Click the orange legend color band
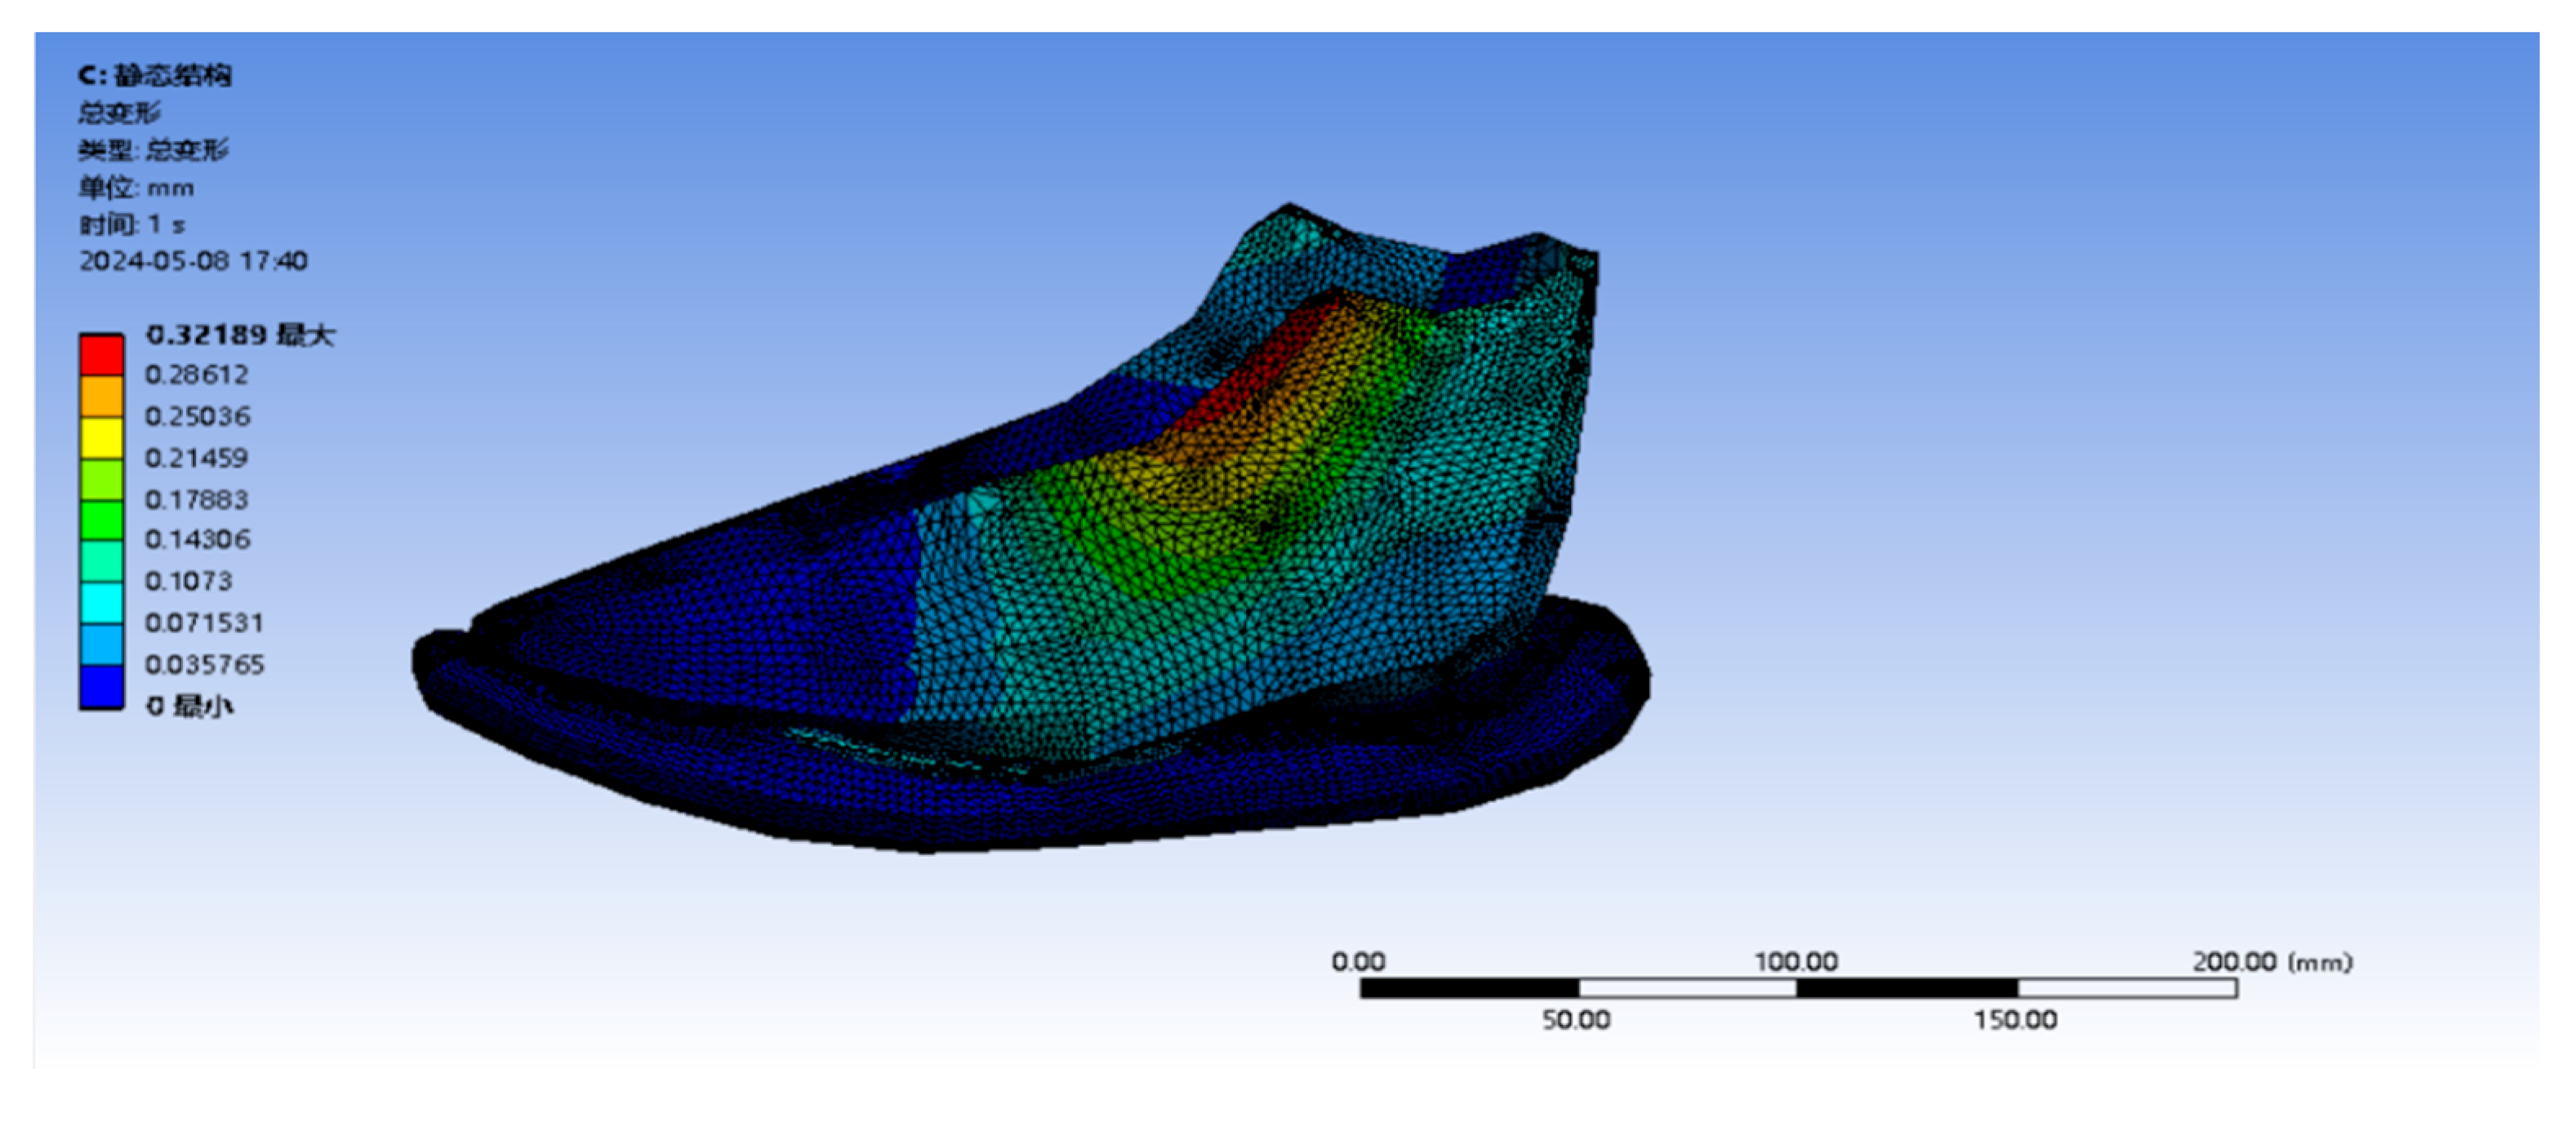This screenshot has height=1122, width=2576. point(101,397)
